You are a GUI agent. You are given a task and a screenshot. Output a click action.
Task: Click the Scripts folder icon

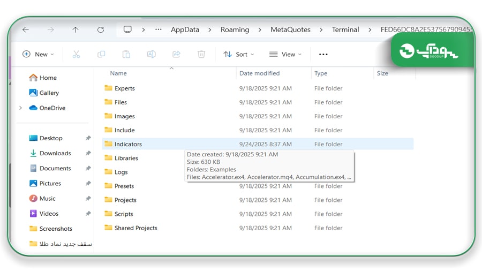pos(108,214)
